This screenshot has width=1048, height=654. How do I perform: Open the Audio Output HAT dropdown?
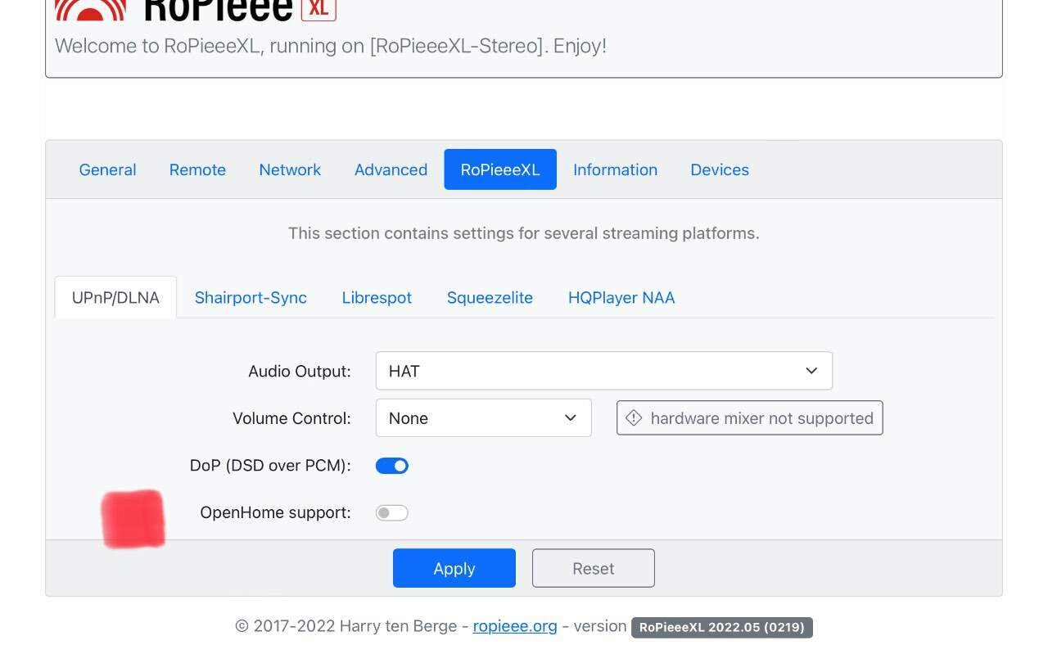tap(604, 371)
